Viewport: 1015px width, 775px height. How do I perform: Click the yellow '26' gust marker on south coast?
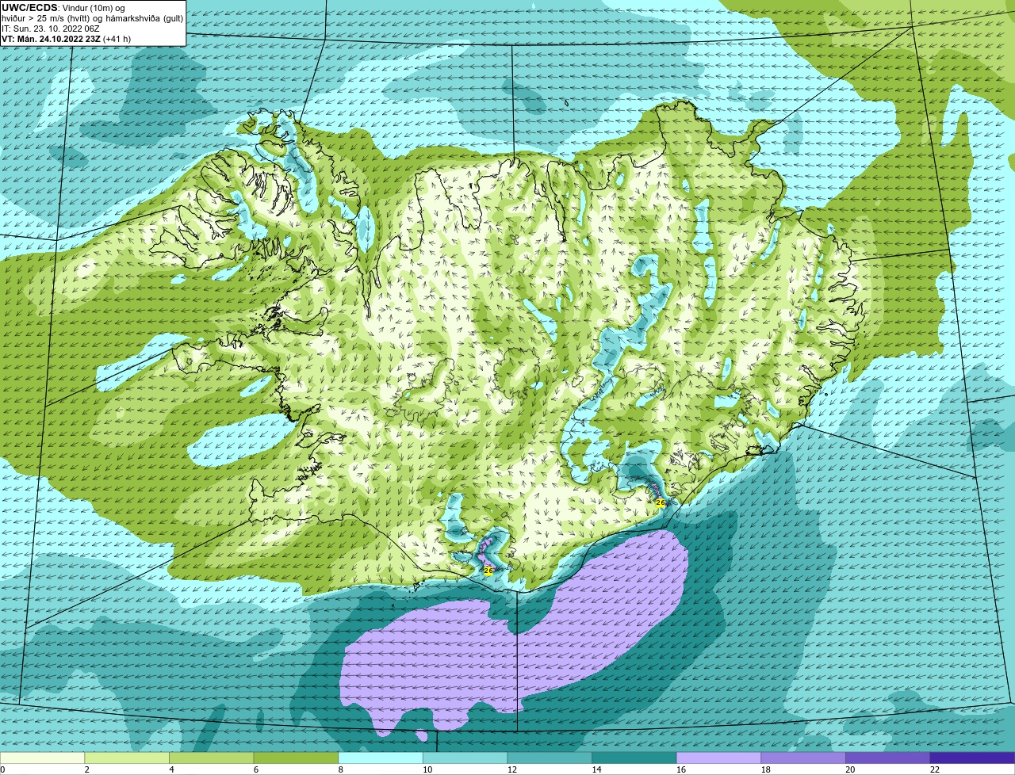(488, 571)
